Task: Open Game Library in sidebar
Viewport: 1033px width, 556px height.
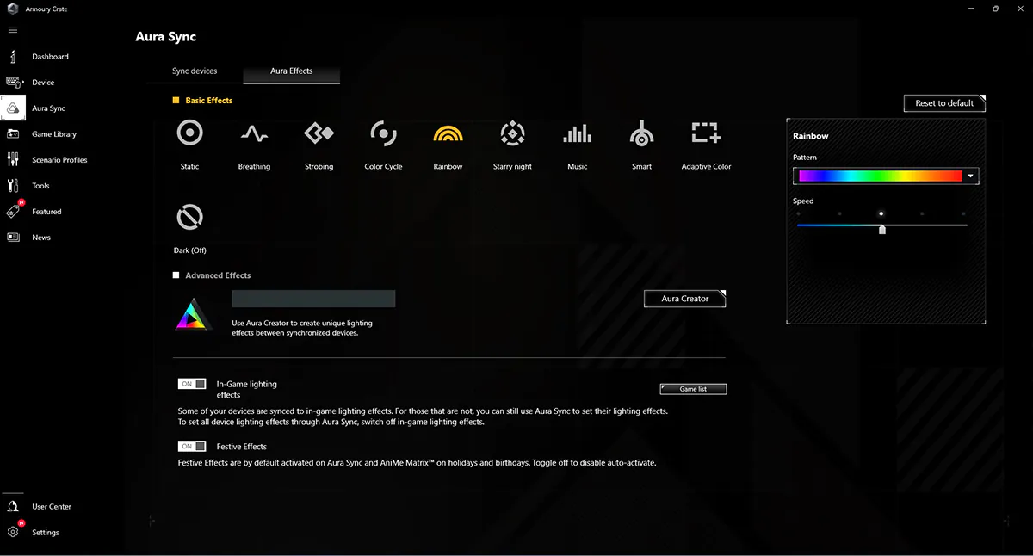Action: pyautogui.click(x=54, y=134)
